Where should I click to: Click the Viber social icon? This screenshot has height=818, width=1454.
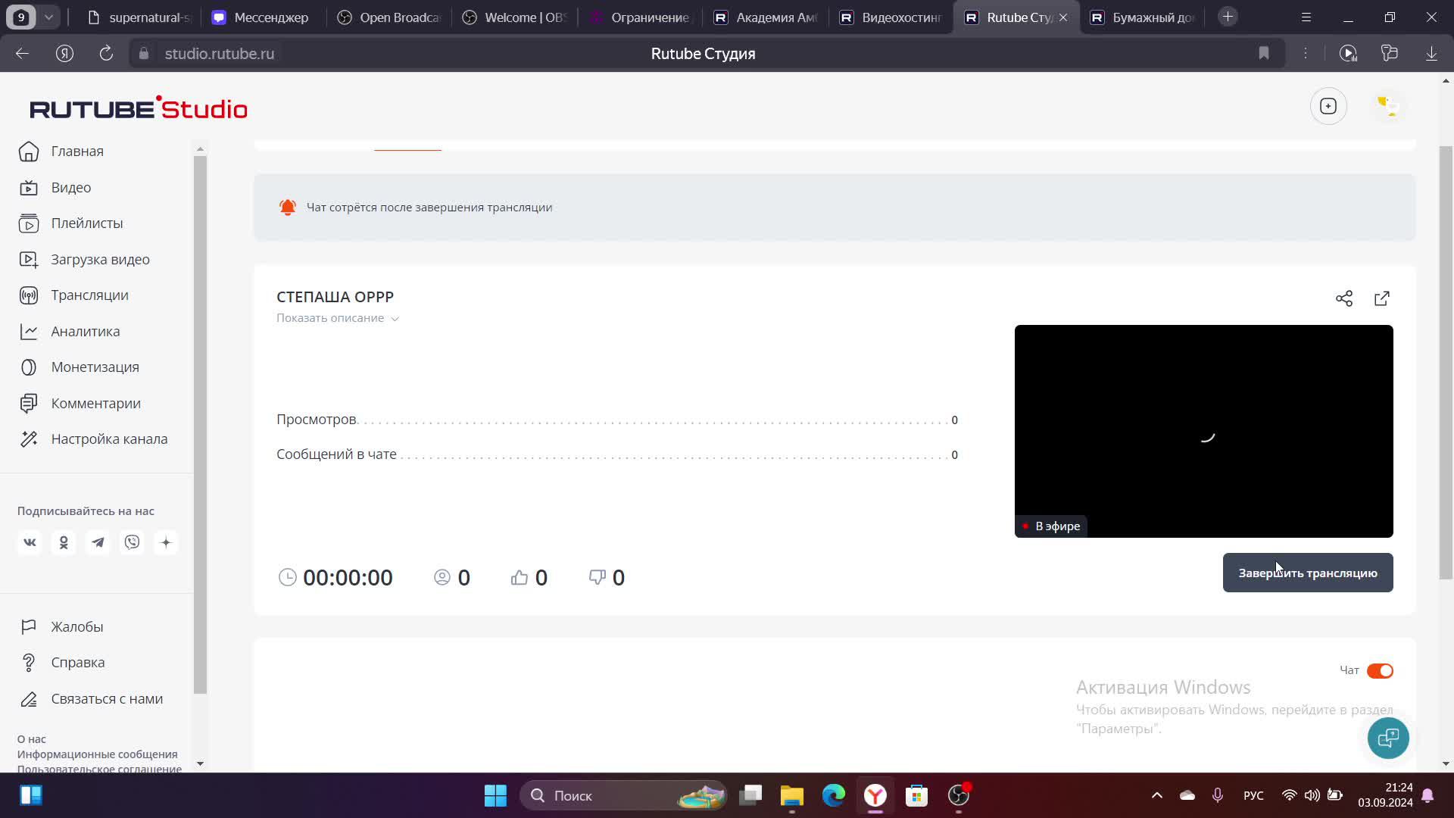pos(132,542)
